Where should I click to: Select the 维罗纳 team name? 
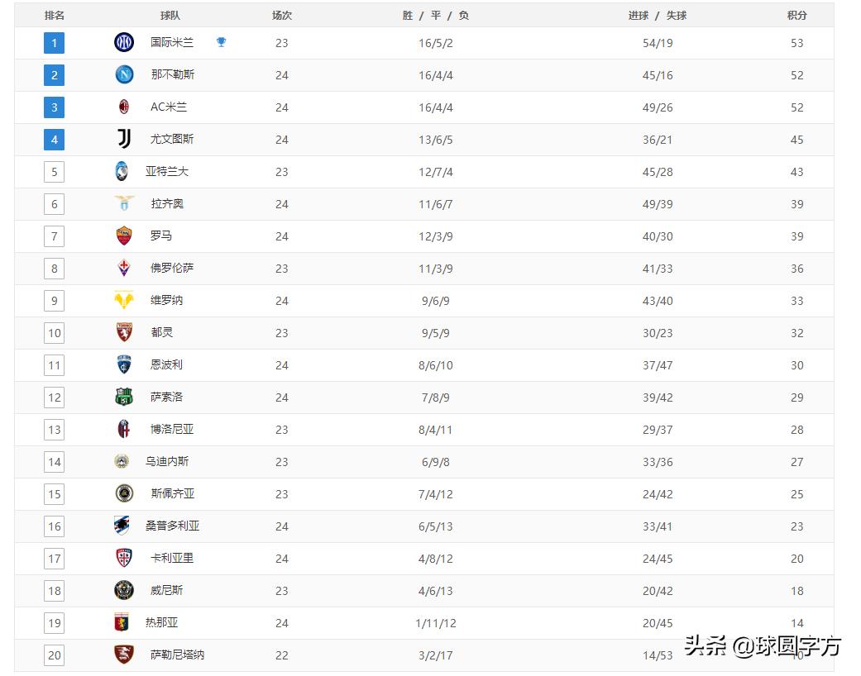[x=167, y=300]
